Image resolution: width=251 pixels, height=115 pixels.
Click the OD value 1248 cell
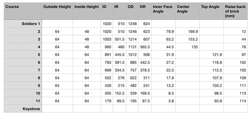coord(132,24)
